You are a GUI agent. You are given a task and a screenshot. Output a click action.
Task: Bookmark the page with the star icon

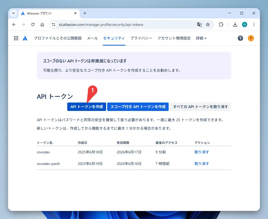[x=208, y=25]
